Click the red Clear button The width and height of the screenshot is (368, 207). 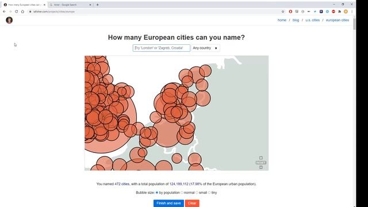click(192, 203)
